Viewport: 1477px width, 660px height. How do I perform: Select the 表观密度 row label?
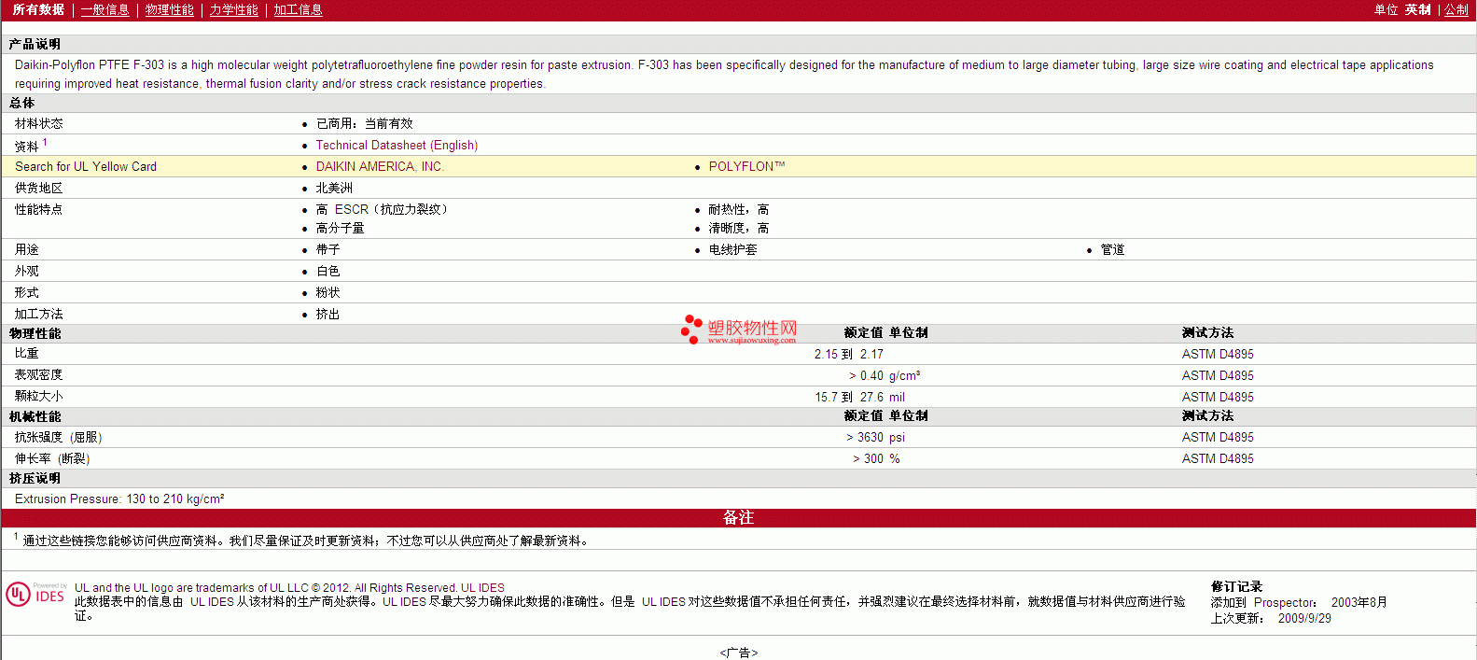tap(38, 374)
